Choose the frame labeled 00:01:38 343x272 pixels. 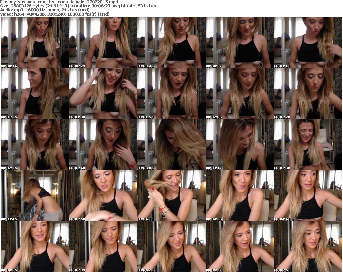point(103,94)
